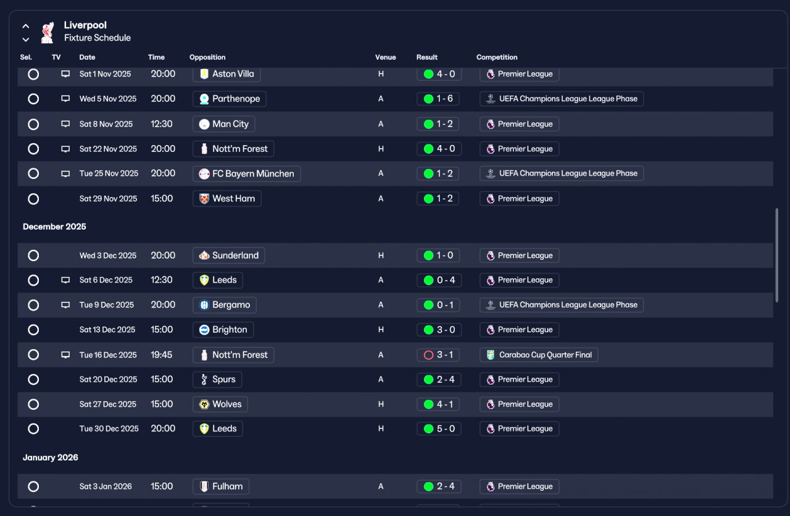Screen dimensions: 790x516
Task: Click the Liverpool club crest icon
Action: 48,32
